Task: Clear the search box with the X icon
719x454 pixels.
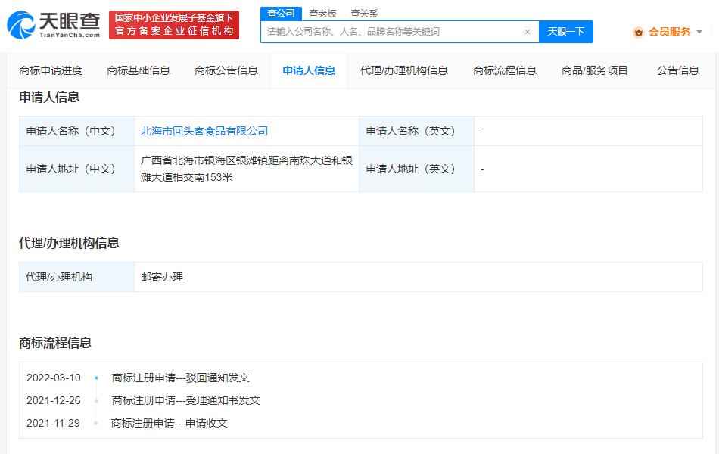Action: [x=528, y=32]
